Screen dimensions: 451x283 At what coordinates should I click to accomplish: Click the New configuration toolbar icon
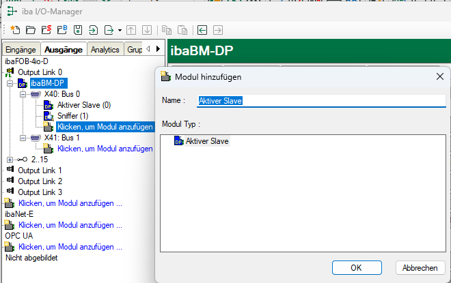click(x=15, y=30)
